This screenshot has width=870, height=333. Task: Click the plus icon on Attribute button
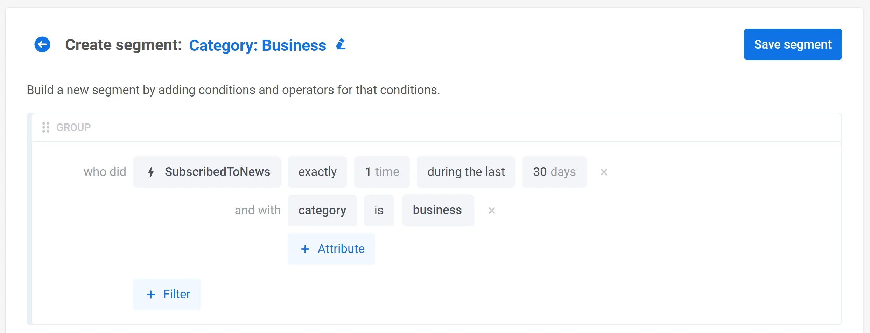(305, 249)
